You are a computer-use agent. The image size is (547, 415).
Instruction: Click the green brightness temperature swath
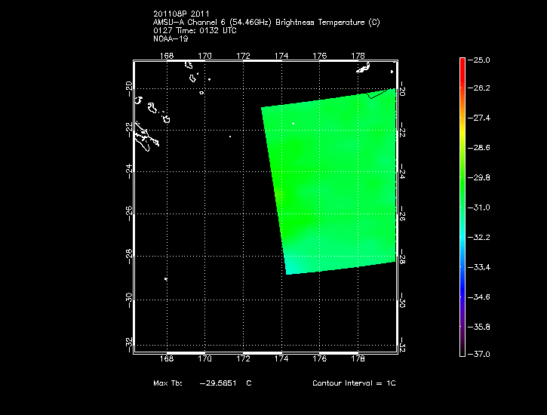click(332, 174)
